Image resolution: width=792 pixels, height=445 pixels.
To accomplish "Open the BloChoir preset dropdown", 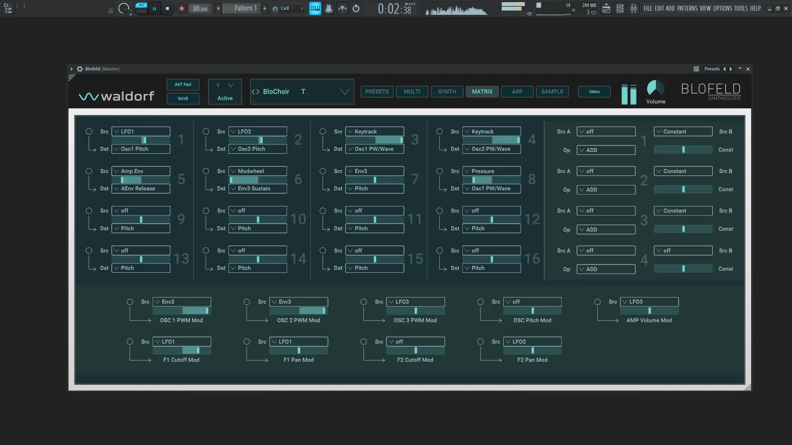I will (x=302, y=91).
